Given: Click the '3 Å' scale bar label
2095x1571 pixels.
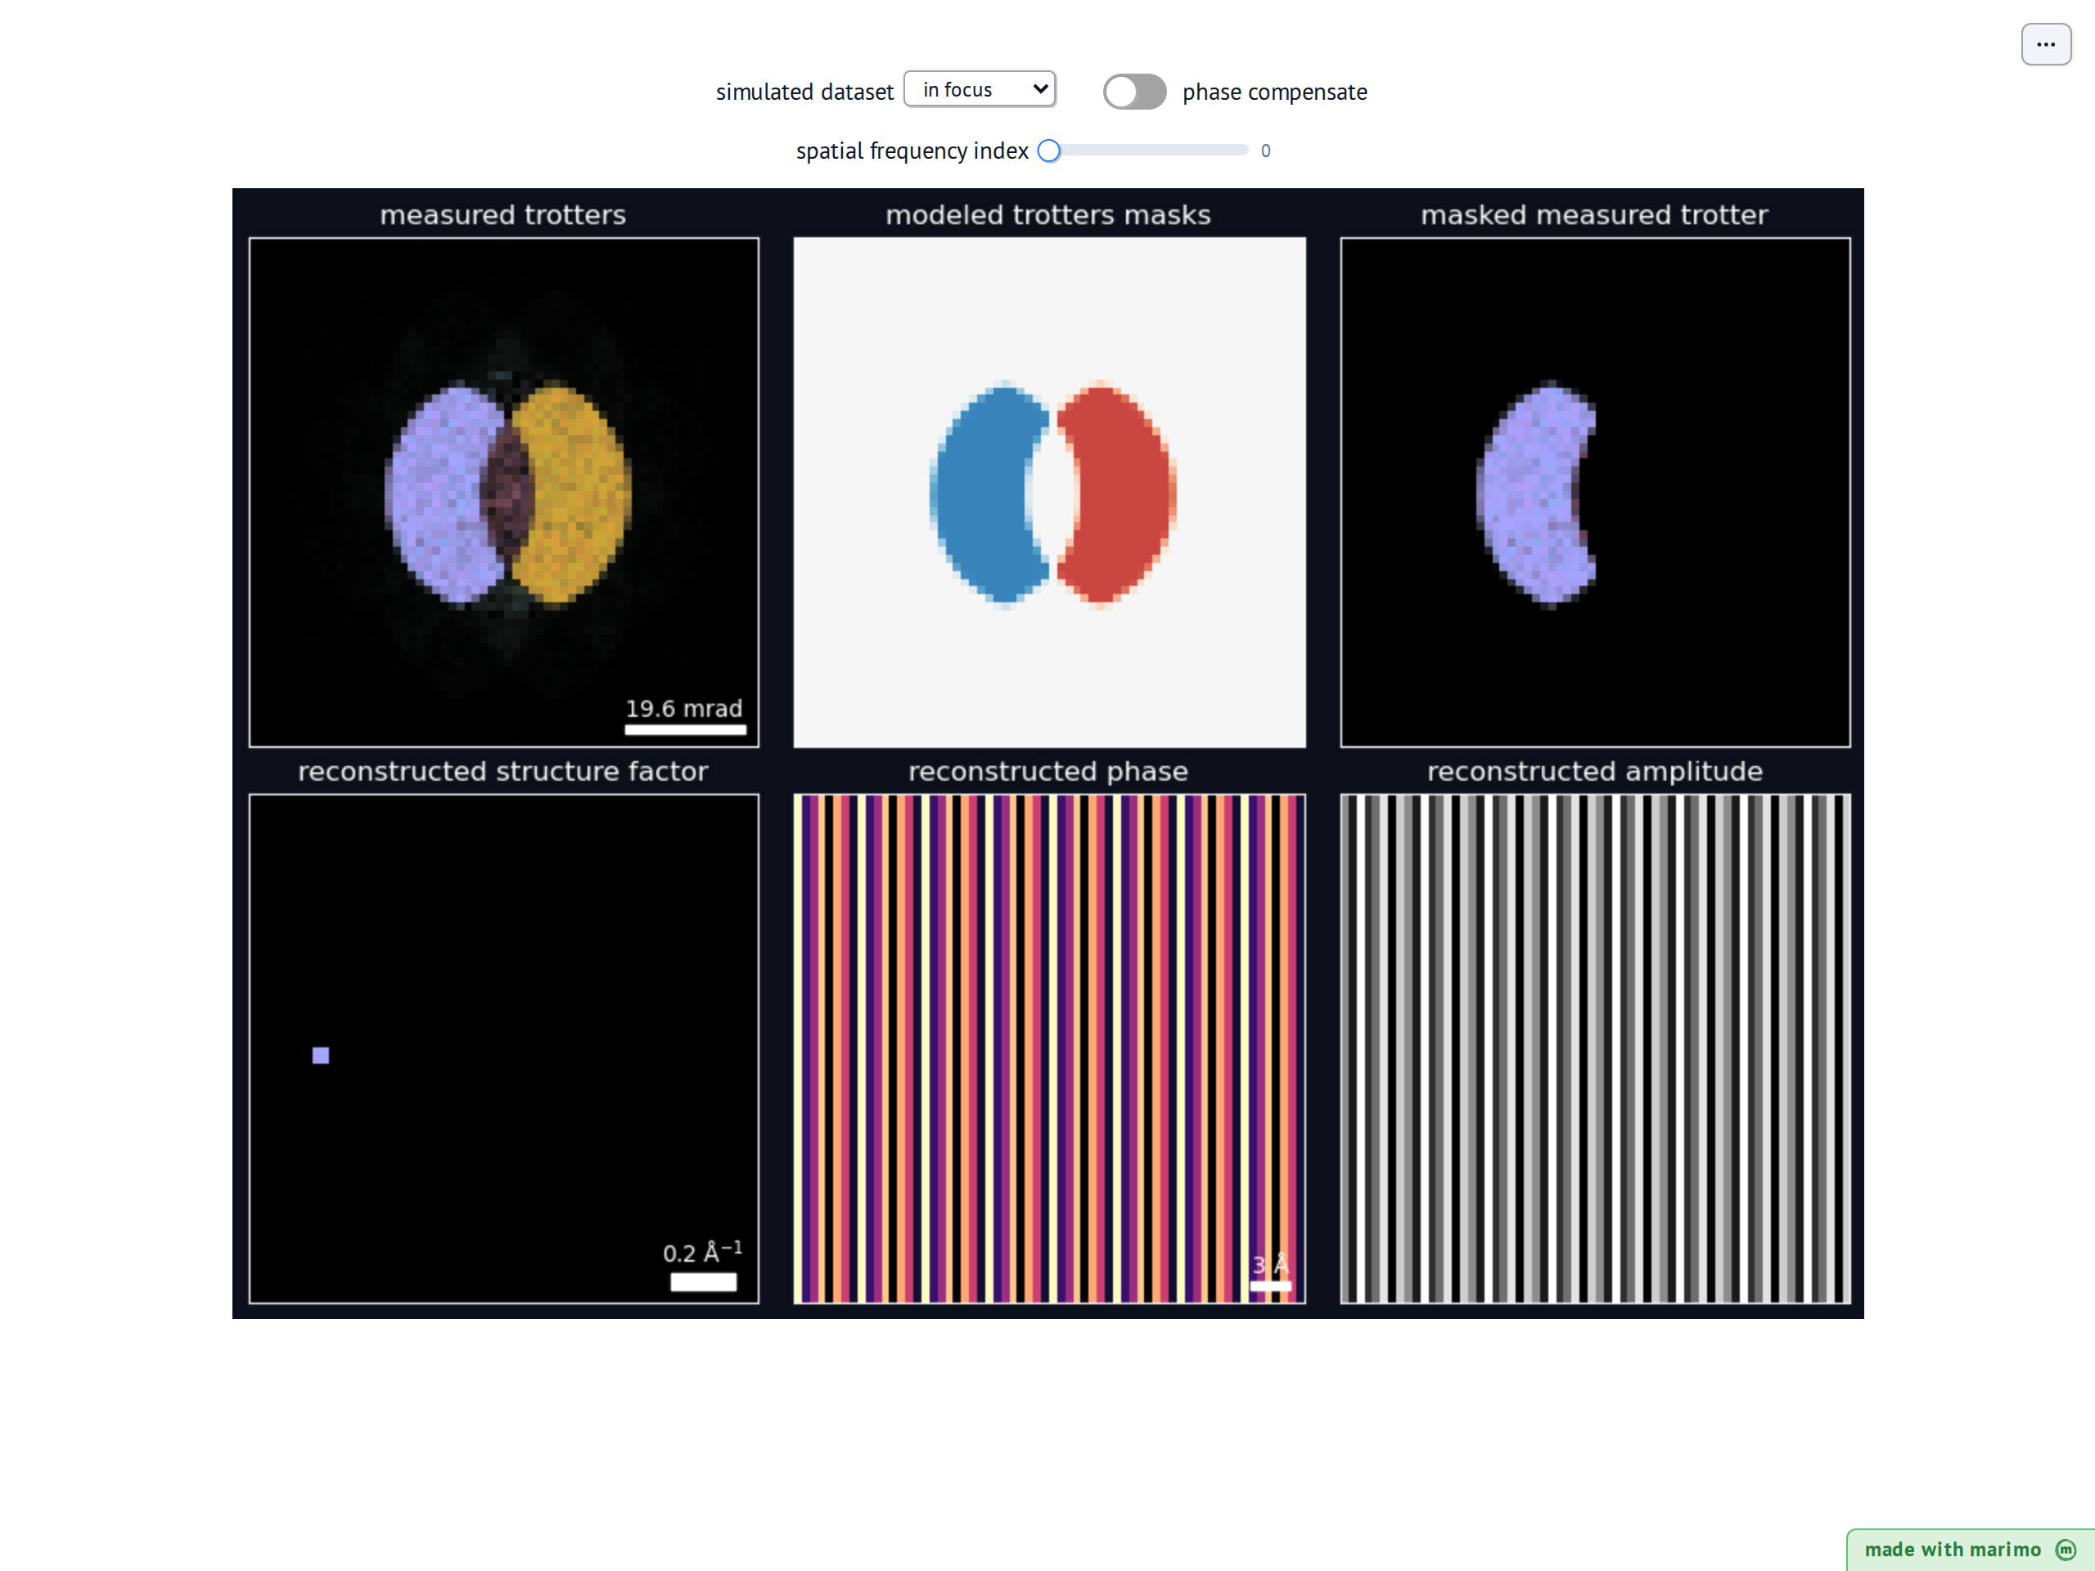Looking at the screenshot, I should 1270,1264.
